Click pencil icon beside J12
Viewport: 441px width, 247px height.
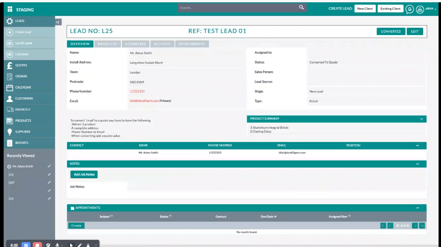click(x=49, y=198)
